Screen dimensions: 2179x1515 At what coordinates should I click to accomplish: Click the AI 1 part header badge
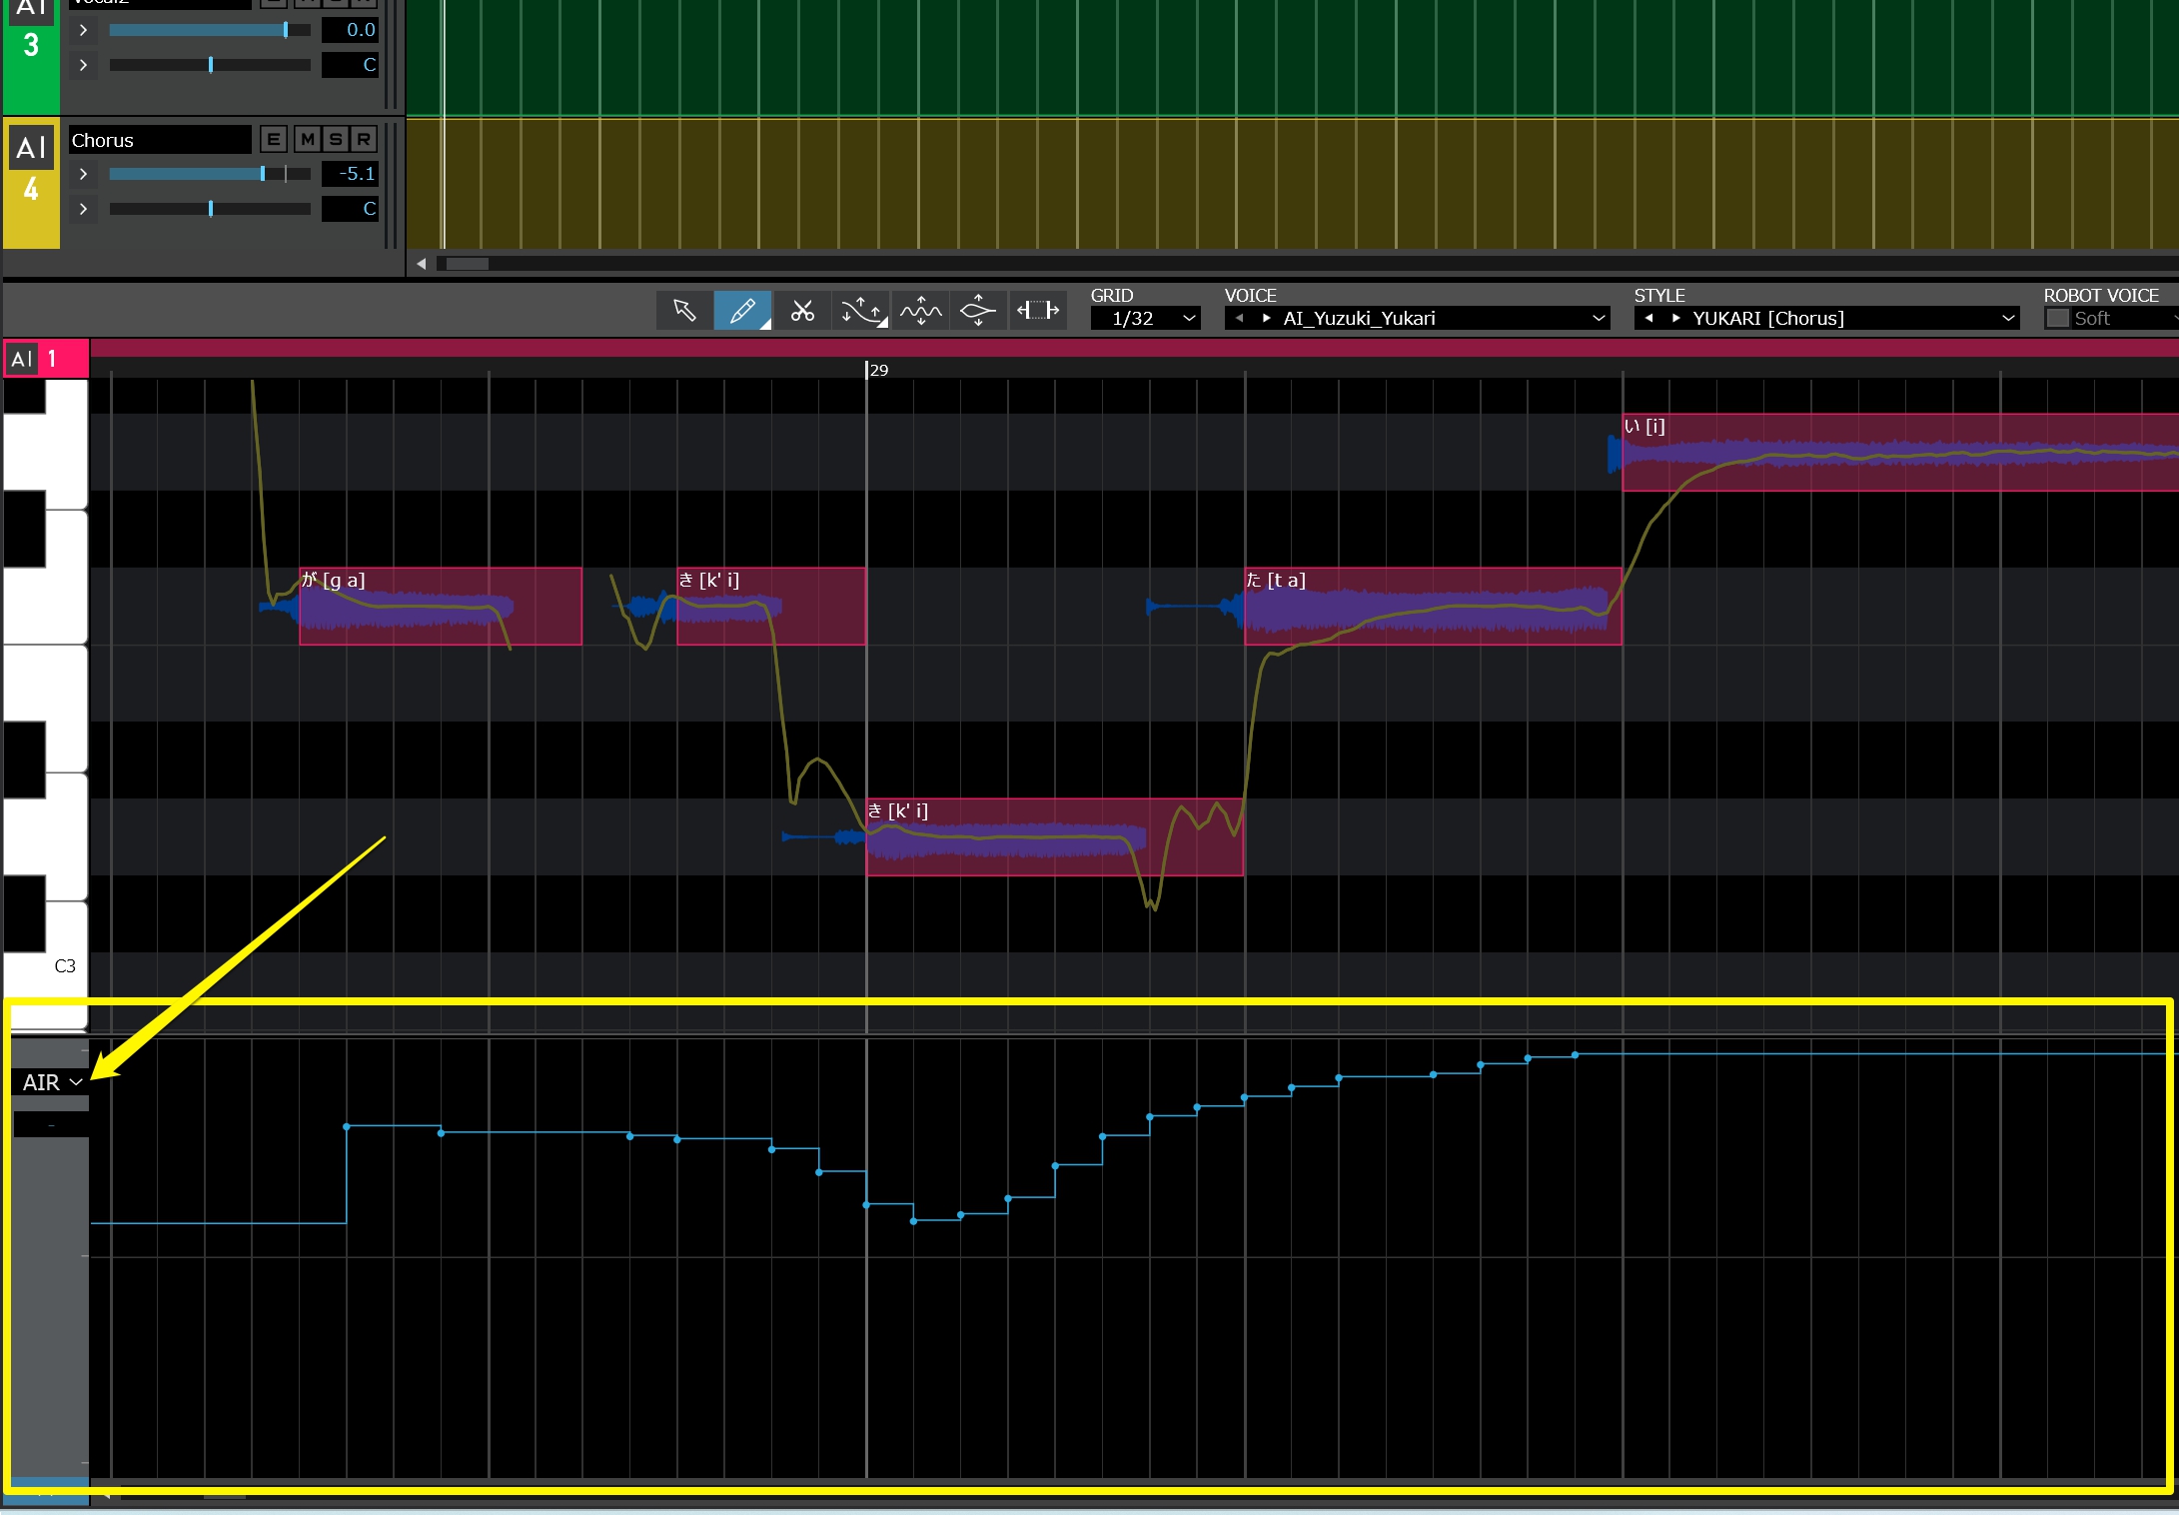click(x=46, y=359)
